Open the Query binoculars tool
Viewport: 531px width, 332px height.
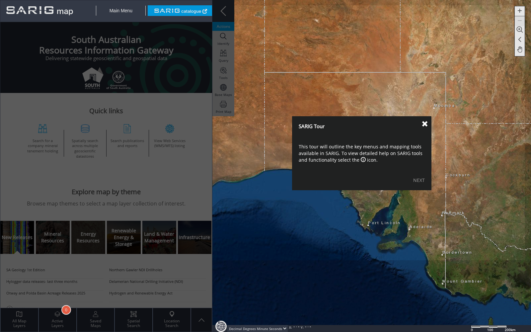[223, 56]
